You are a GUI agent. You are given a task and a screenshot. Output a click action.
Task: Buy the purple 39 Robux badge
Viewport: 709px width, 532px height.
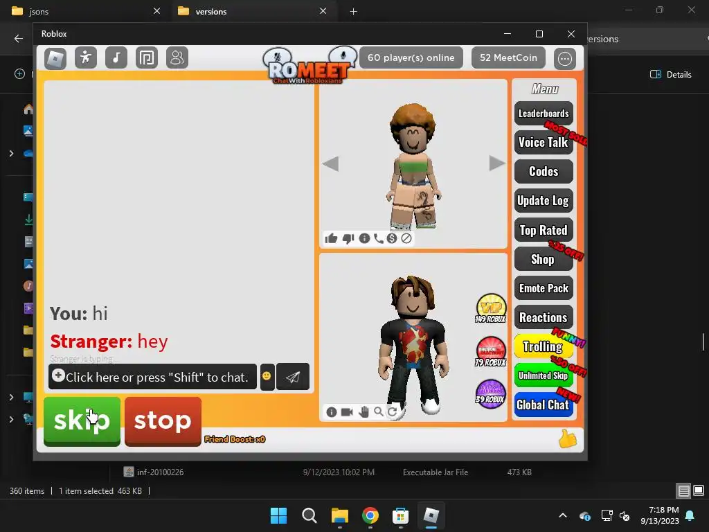[x=491, y=393]
